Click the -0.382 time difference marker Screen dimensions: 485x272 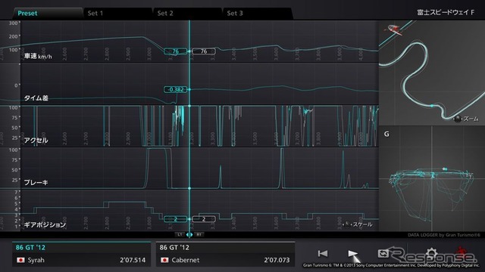[x=175, y=89]
